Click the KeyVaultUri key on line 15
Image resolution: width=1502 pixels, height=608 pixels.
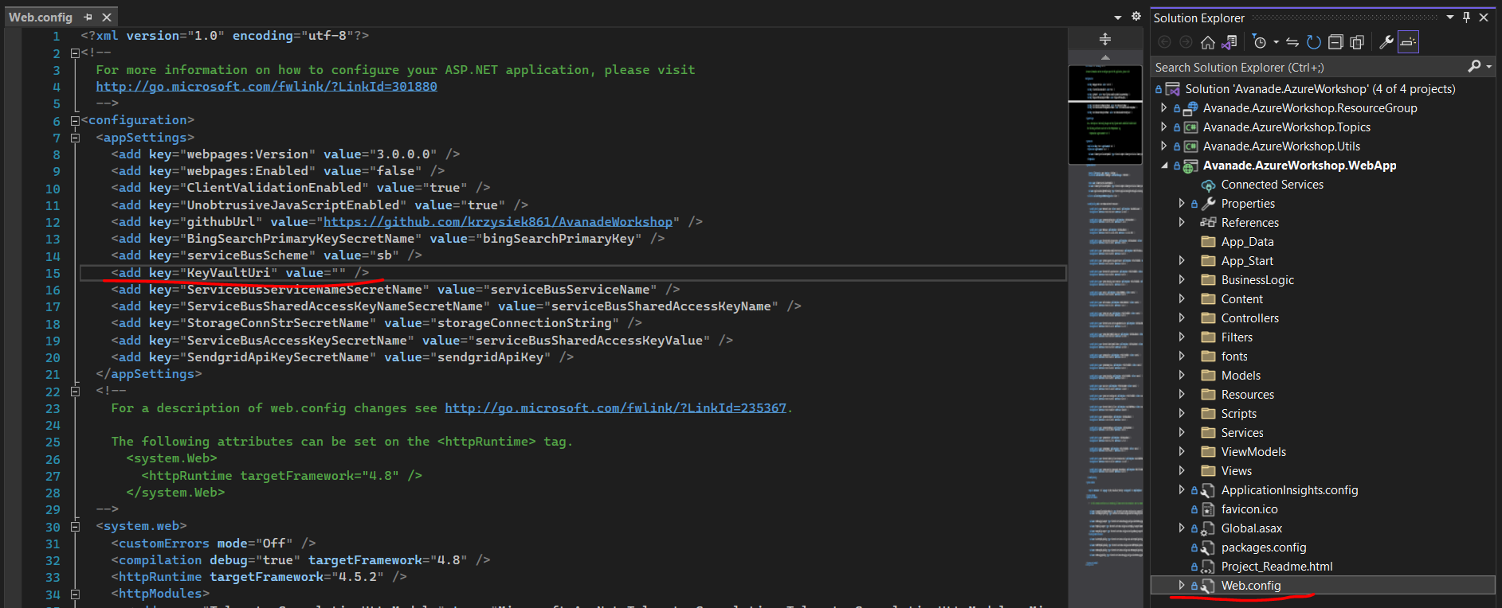point(228,273)
